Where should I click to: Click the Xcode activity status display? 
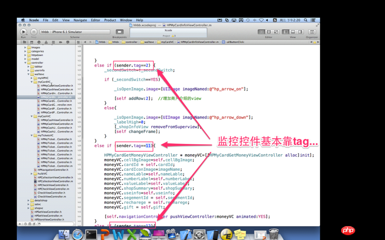click(168, 33)
